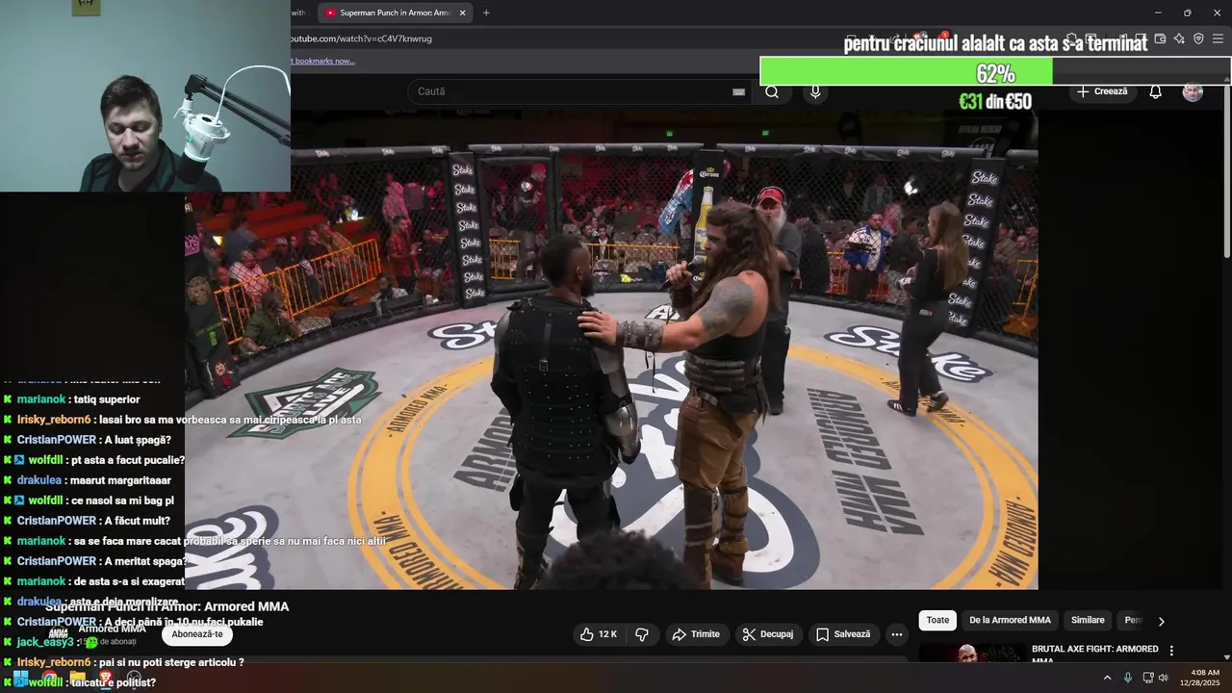Expand the system tray hidden icons chevron
Screen dimensions: 1232x693
pos(1107,678)
